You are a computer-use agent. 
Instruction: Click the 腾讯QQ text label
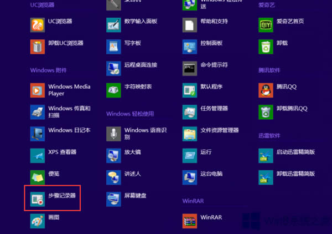287,87
